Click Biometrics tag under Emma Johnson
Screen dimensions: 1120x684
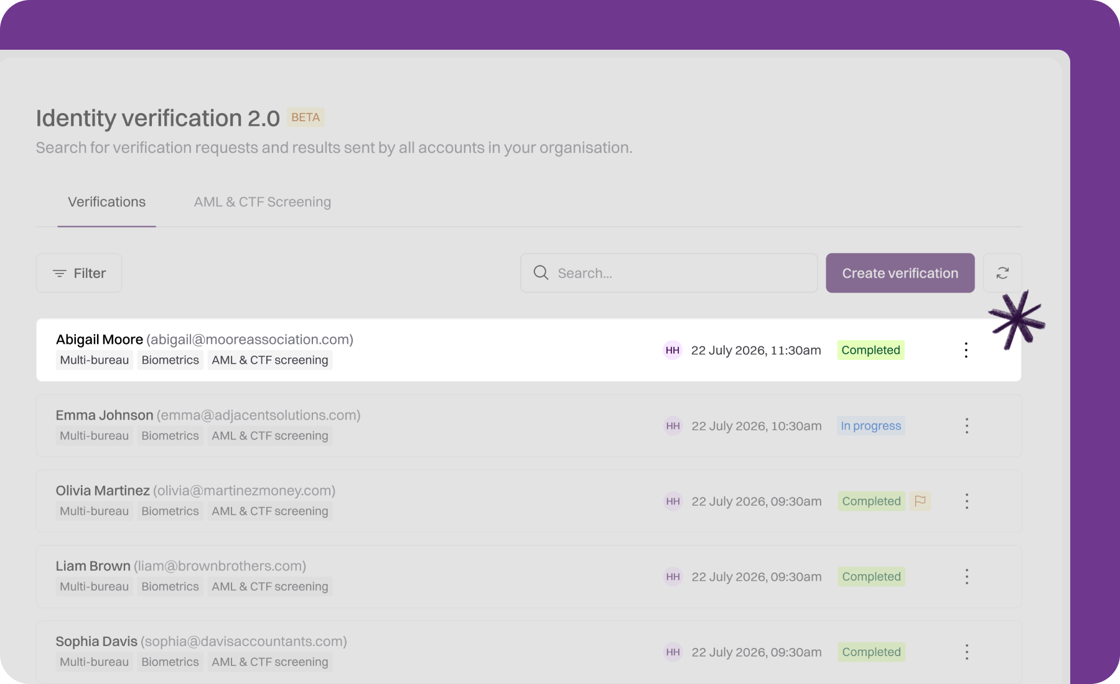(x=170, y=436)
